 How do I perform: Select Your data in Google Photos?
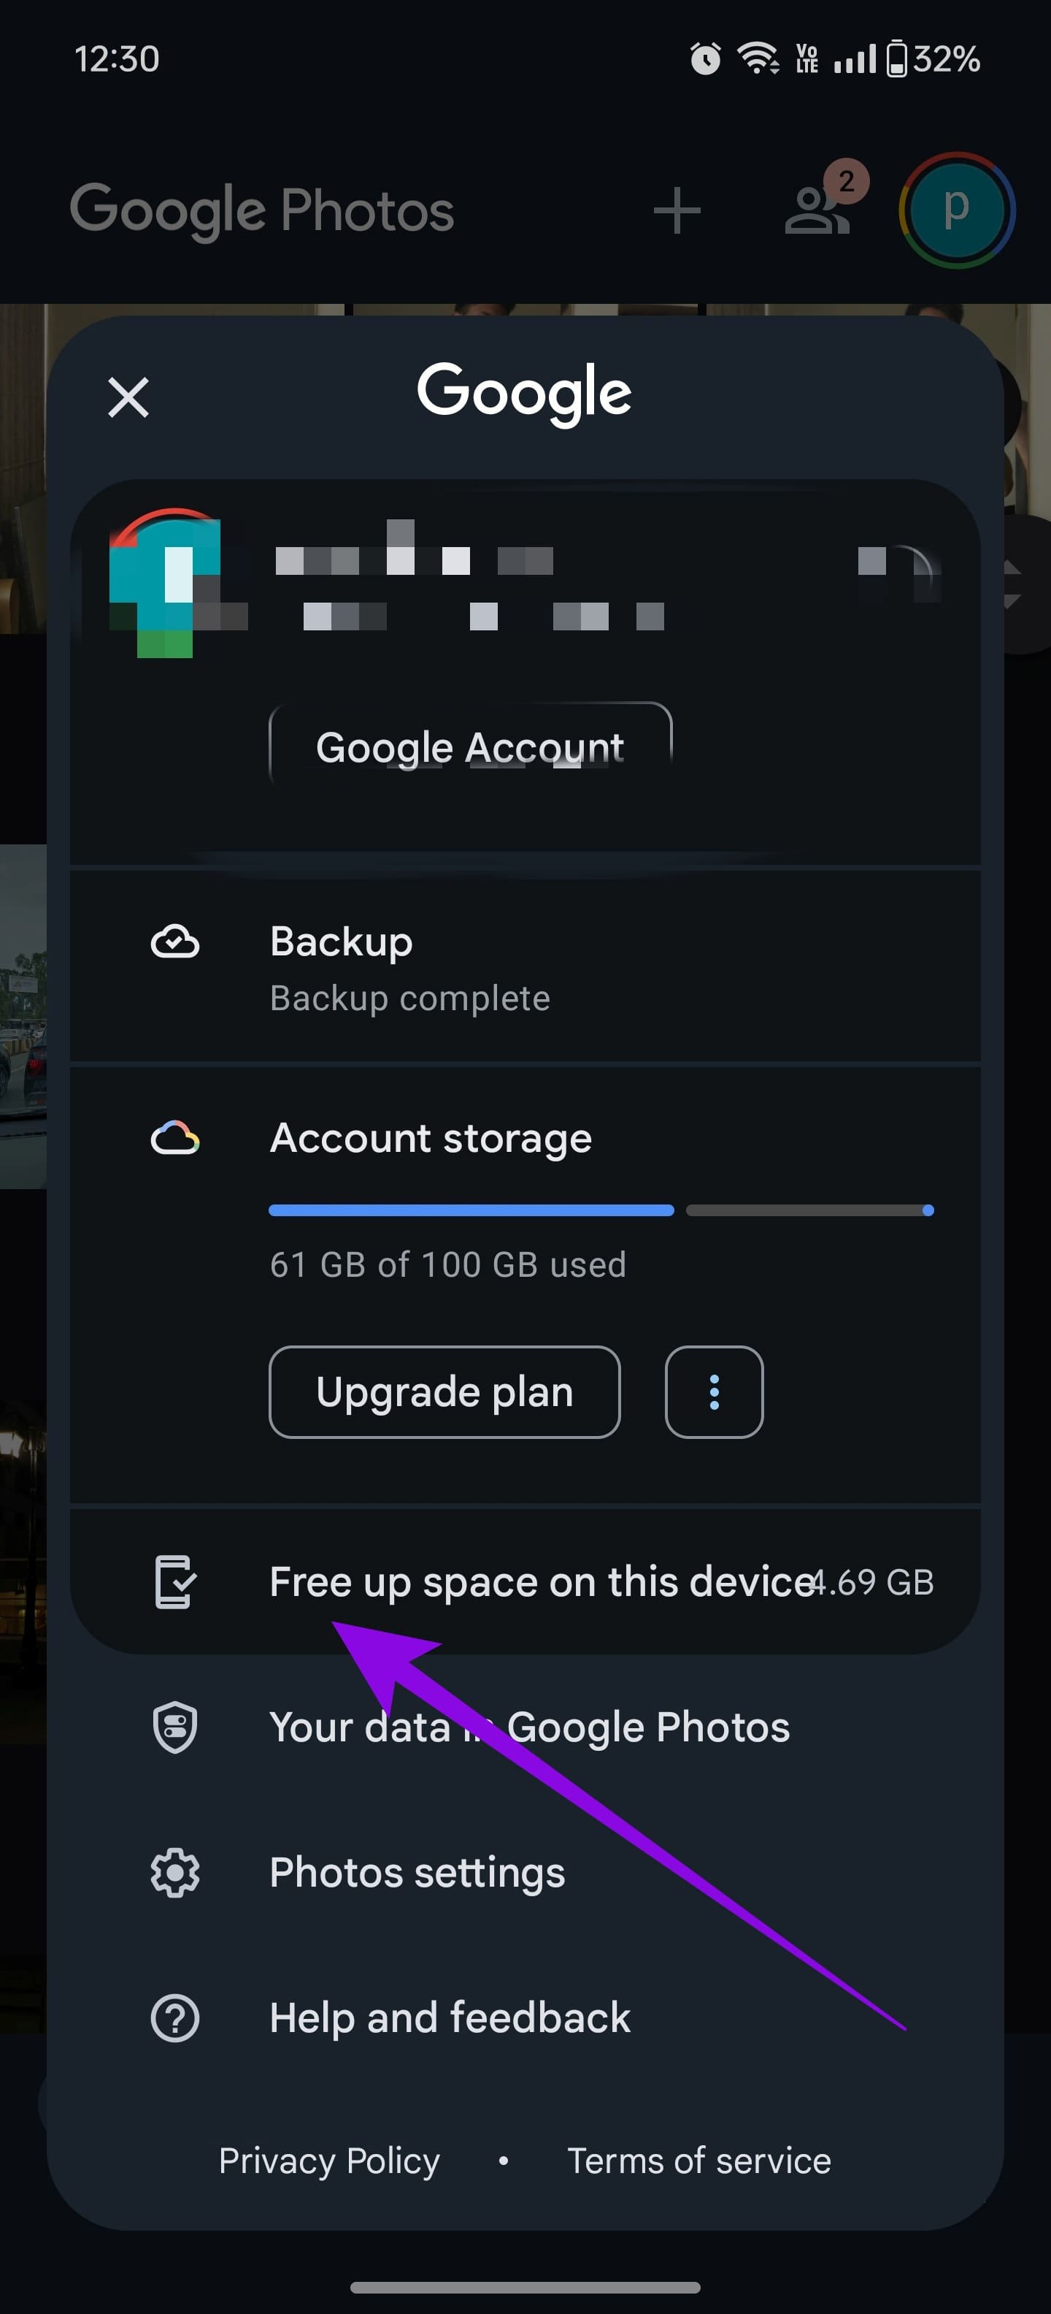point(528,1725)
